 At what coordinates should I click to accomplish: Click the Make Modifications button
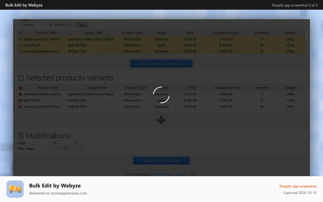161,161
